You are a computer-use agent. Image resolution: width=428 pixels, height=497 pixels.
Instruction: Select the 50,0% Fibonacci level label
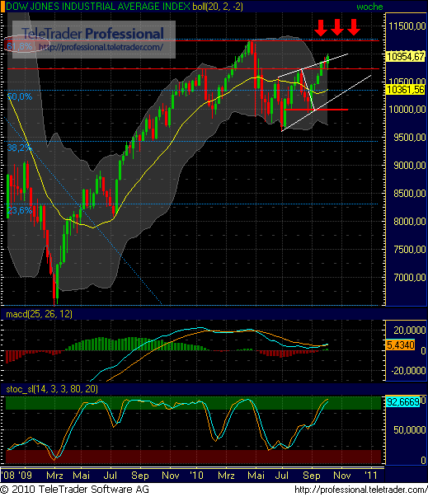19,96
